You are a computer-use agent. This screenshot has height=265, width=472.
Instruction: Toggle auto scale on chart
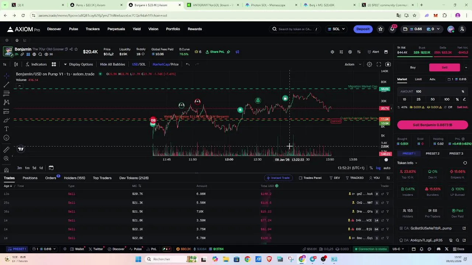click(387, 168)
